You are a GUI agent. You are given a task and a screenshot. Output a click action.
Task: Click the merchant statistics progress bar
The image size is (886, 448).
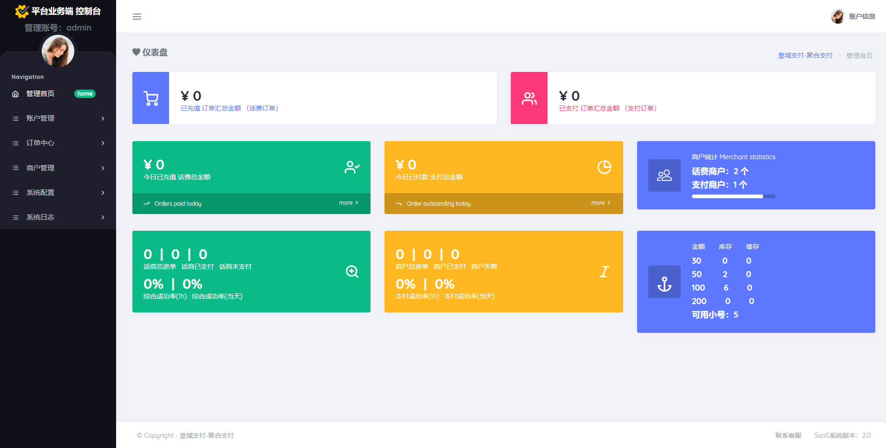coord(733,196)
